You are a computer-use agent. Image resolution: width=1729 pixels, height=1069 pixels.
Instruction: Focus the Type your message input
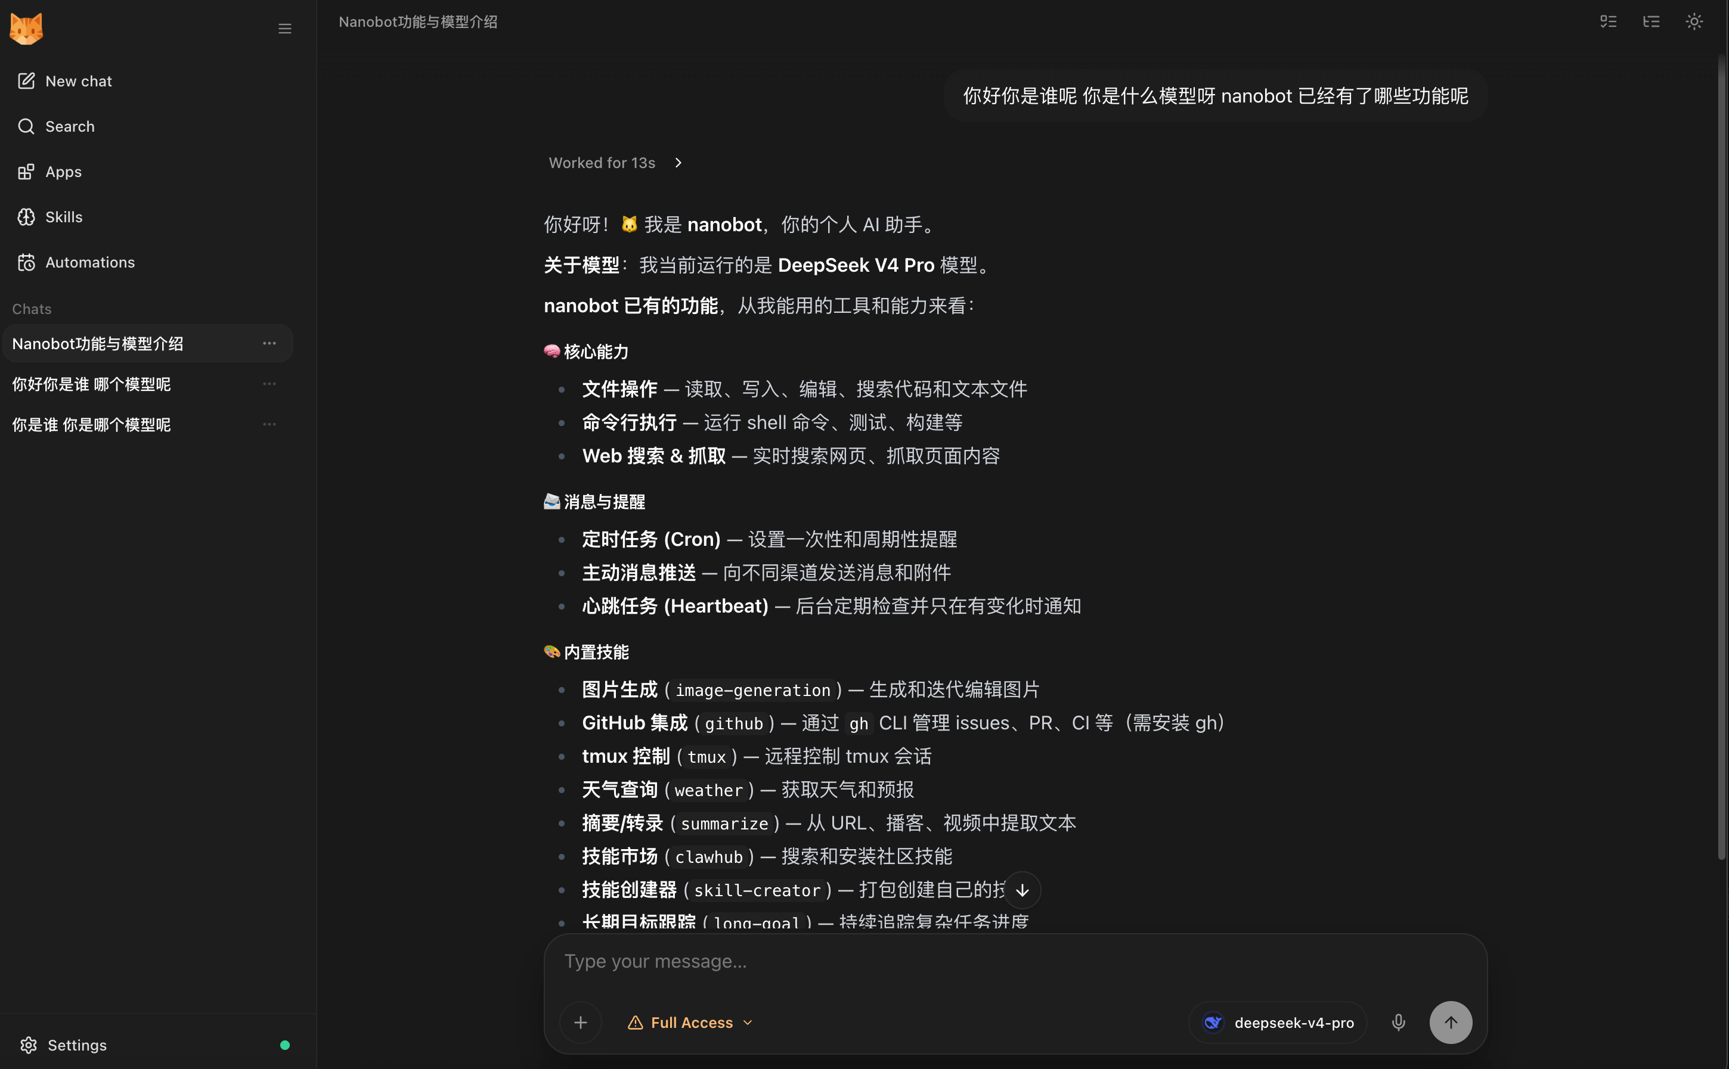pos(1015,962)
